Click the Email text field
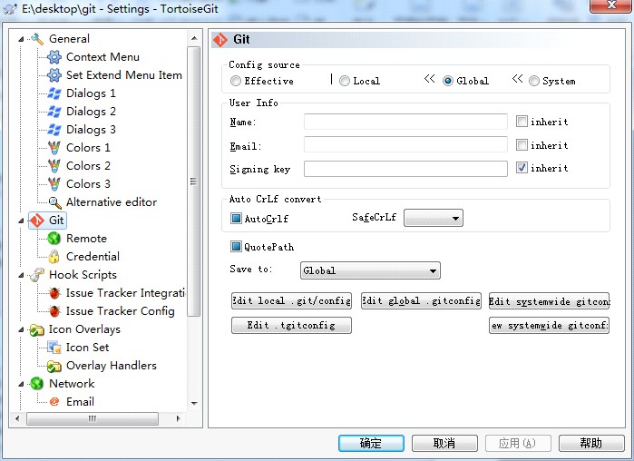Screen dimensions: 634x461 (x=405, y=145)
